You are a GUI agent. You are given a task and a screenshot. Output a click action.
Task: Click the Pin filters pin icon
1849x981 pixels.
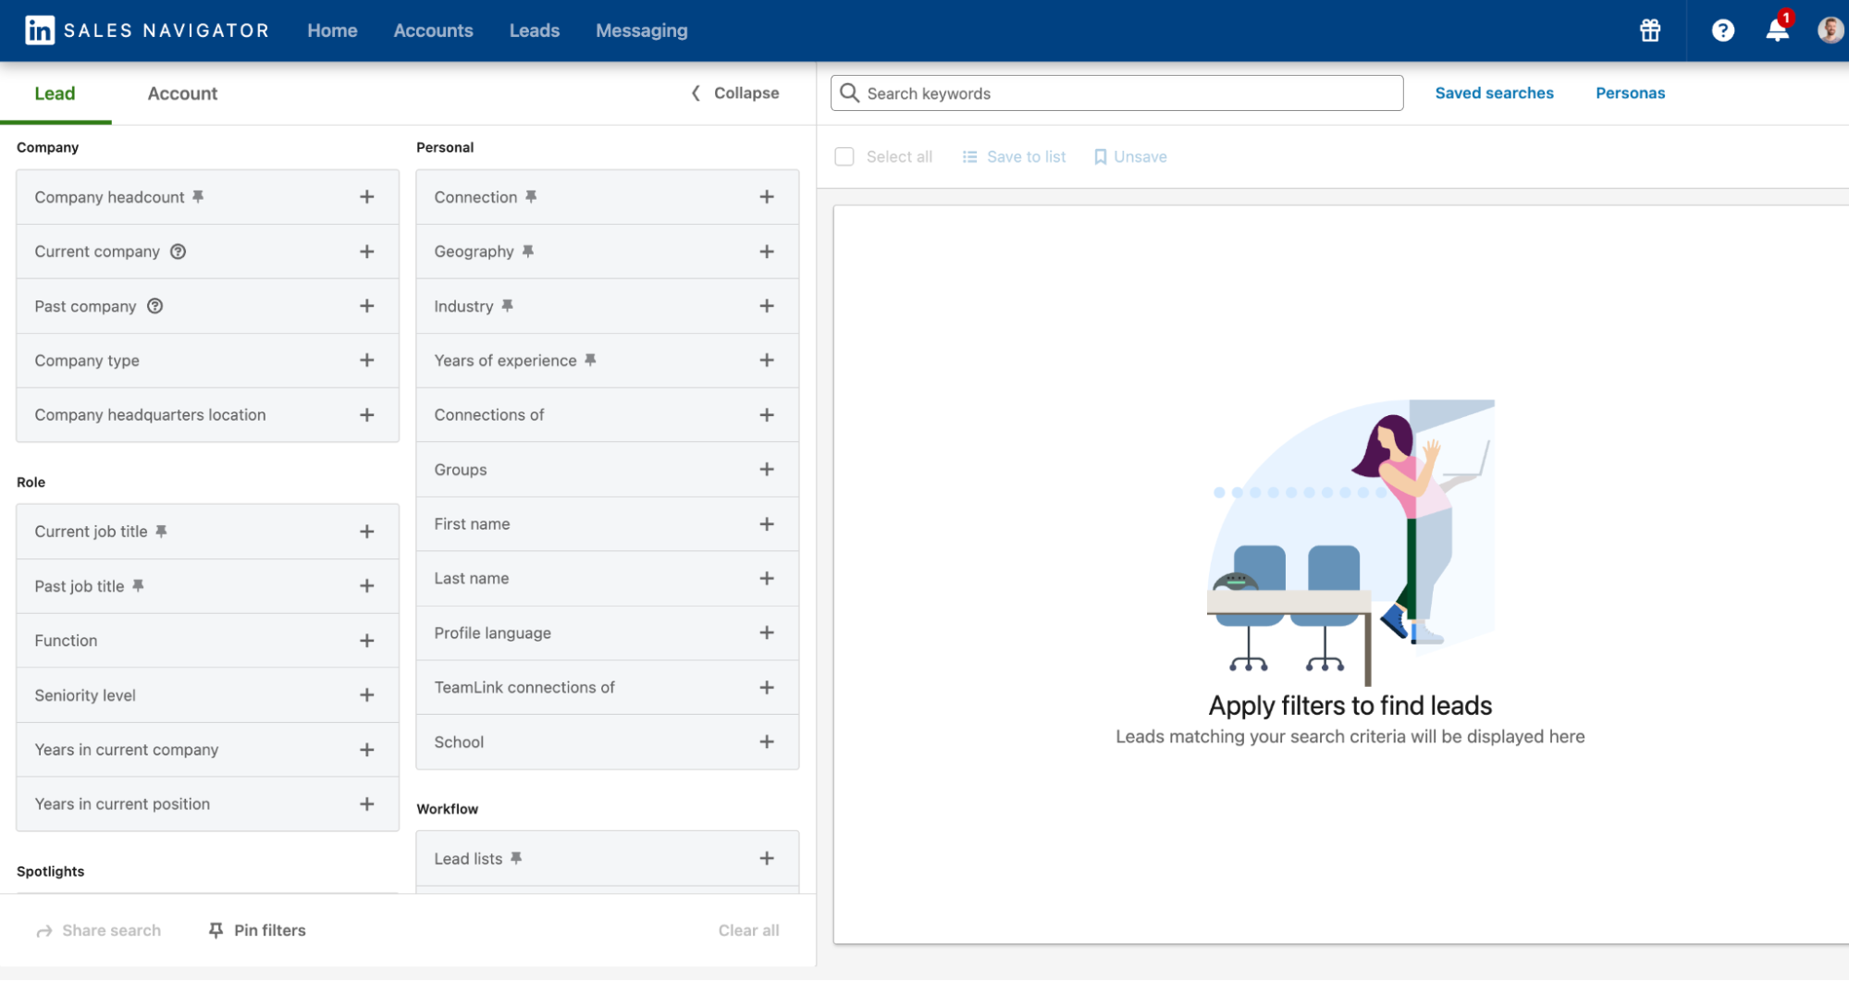pyautogui.click(x=216, y=930)
